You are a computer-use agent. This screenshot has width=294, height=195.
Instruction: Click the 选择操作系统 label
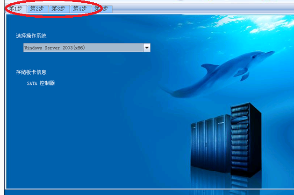[31, 36]
